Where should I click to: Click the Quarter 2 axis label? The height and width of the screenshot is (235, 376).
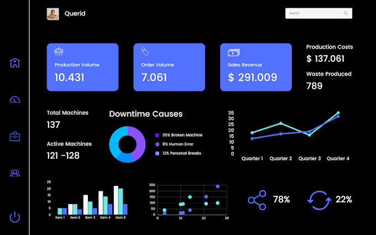tap(281, 159)
